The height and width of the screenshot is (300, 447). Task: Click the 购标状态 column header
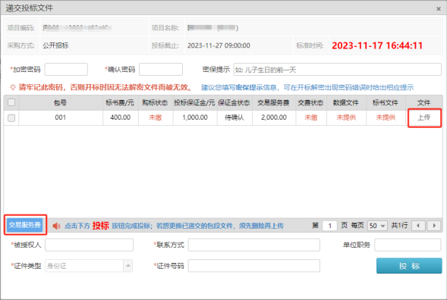click(156, 103)
